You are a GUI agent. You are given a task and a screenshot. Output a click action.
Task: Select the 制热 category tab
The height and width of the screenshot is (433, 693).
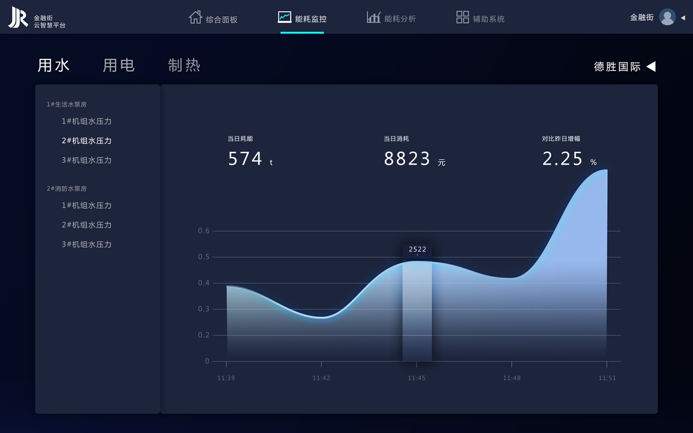pos(184,65)
